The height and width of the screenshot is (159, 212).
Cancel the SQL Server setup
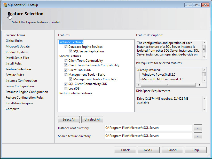[x=172, y=150]
